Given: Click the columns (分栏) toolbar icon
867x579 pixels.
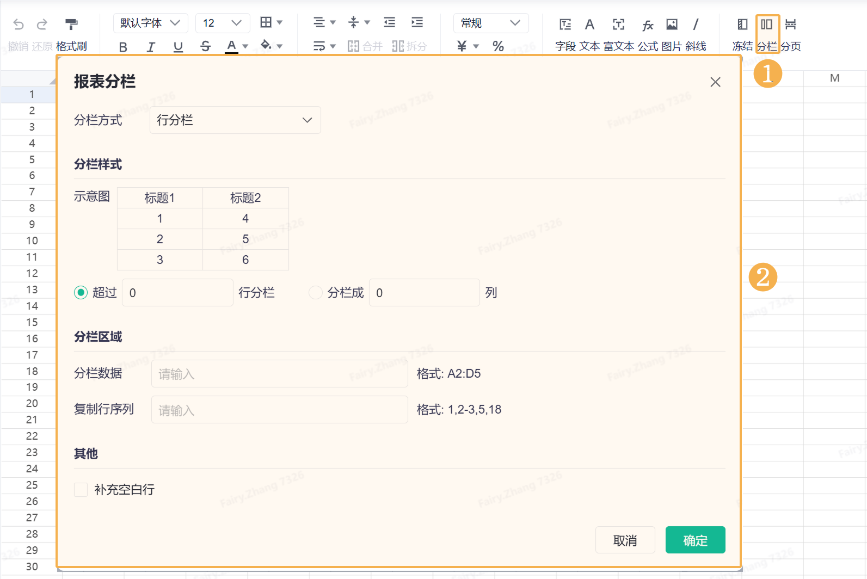Looking at the screenshot, I should [x=767, y=24].
